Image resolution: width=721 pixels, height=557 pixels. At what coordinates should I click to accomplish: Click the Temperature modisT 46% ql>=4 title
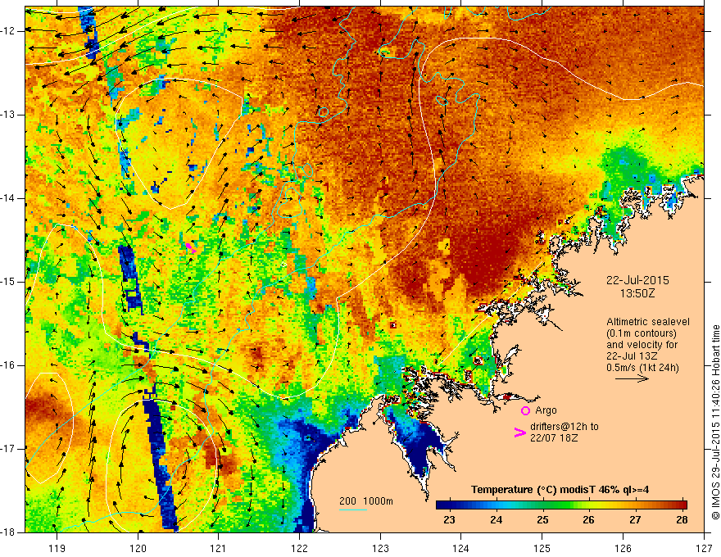pyautogui.click(x=560, y=490)
